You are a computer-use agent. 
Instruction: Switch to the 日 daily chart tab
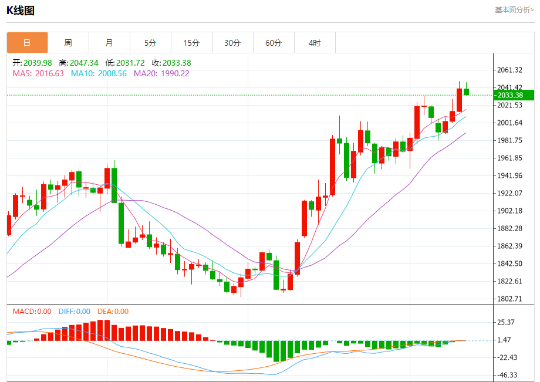pos(27,43)
